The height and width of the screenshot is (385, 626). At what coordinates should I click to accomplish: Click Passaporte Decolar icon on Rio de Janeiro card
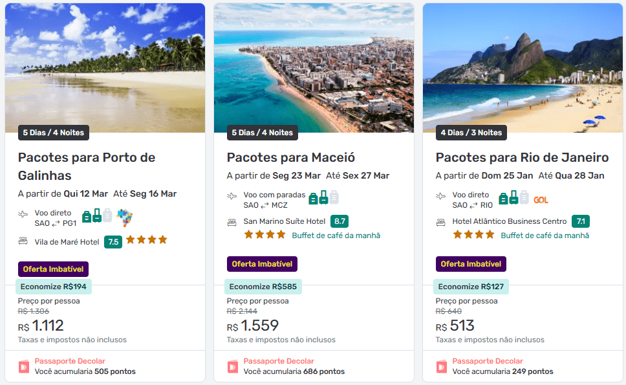pyautogui.click(x=442, y=366)
